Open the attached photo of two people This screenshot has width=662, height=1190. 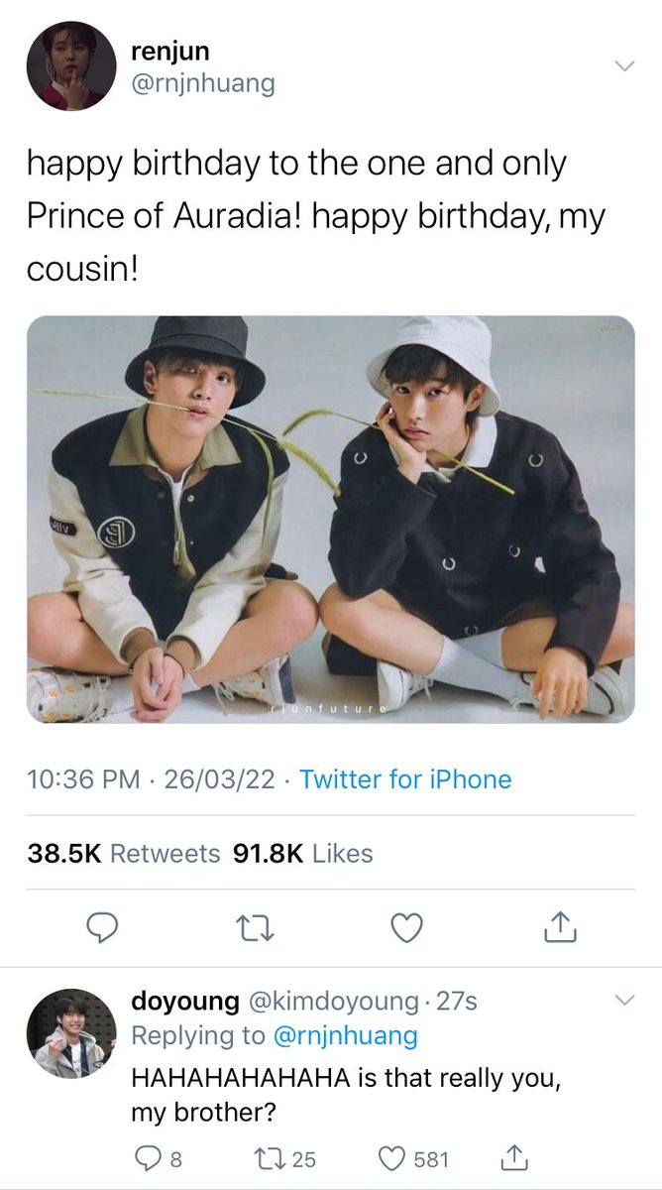tap(330, 520)
